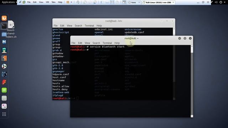228x128 pixels.
Task: Open Armitage from the dock
Action: pos(4,50)
